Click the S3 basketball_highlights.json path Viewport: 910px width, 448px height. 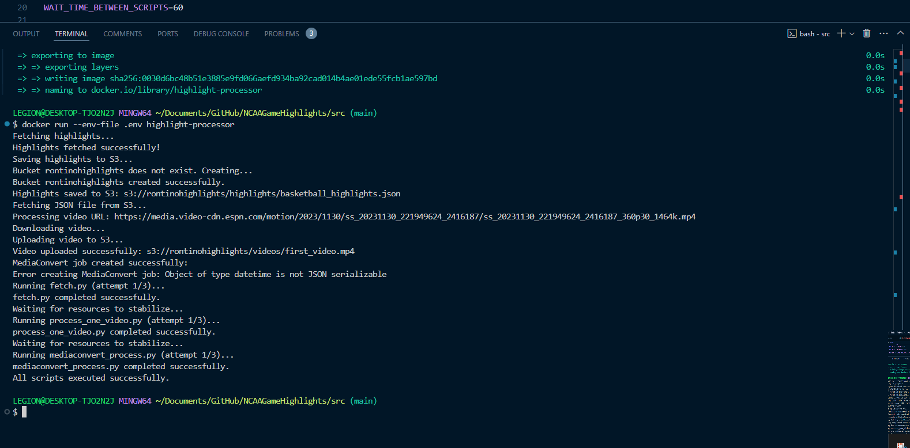(x=262, y=193)
